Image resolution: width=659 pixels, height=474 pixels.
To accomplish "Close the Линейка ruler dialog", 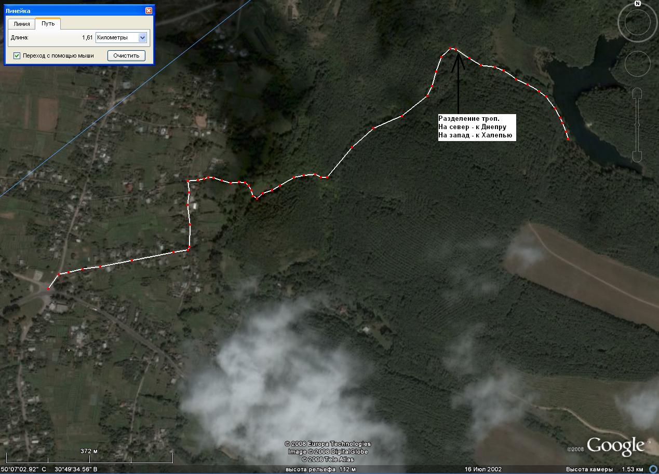I will [x=149, y=10].
